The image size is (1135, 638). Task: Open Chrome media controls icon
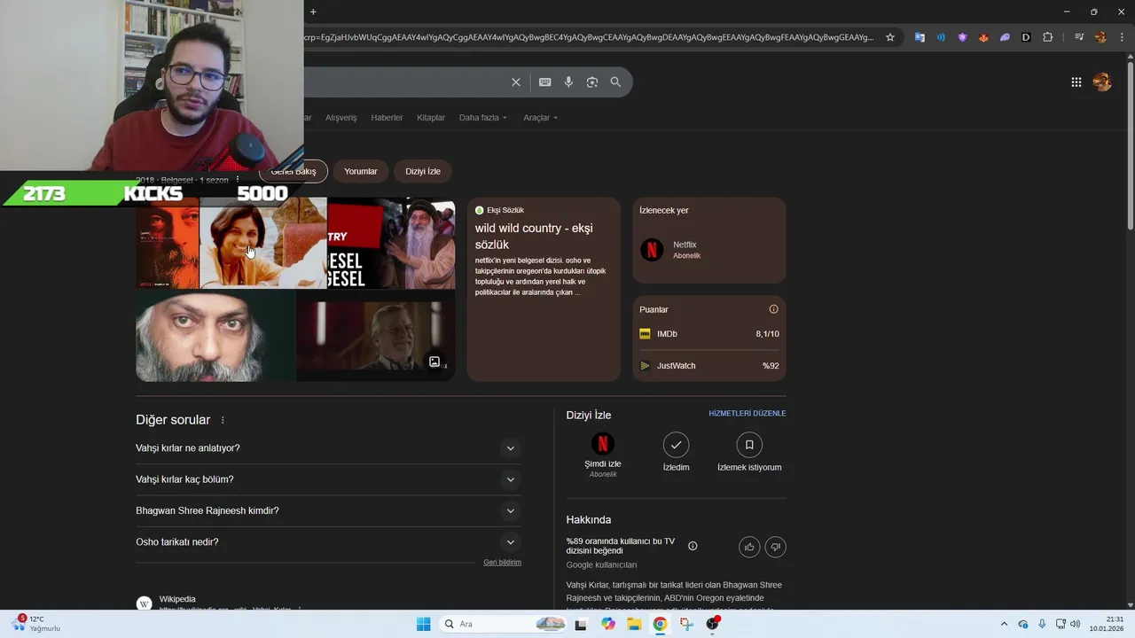1079,37
